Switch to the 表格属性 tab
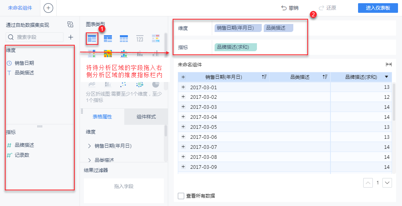402x206 pixels. [102, 117]
